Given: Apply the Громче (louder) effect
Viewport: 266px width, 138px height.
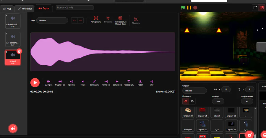Looking at the screenshot, I should click(72, 83).
